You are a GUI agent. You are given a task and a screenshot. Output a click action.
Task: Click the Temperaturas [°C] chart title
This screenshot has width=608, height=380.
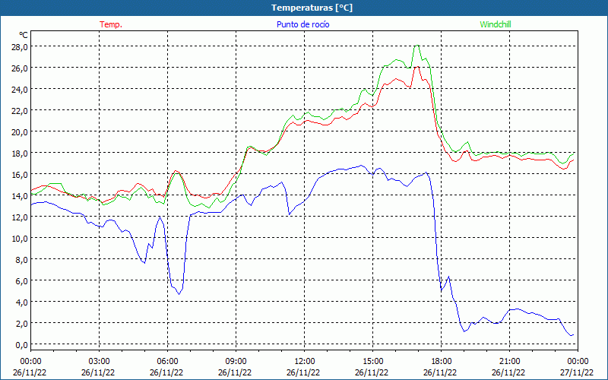(312, 8)
